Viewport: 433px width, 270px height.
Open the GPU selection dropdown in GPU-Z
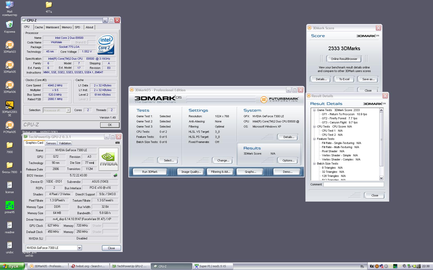(79, 248)
